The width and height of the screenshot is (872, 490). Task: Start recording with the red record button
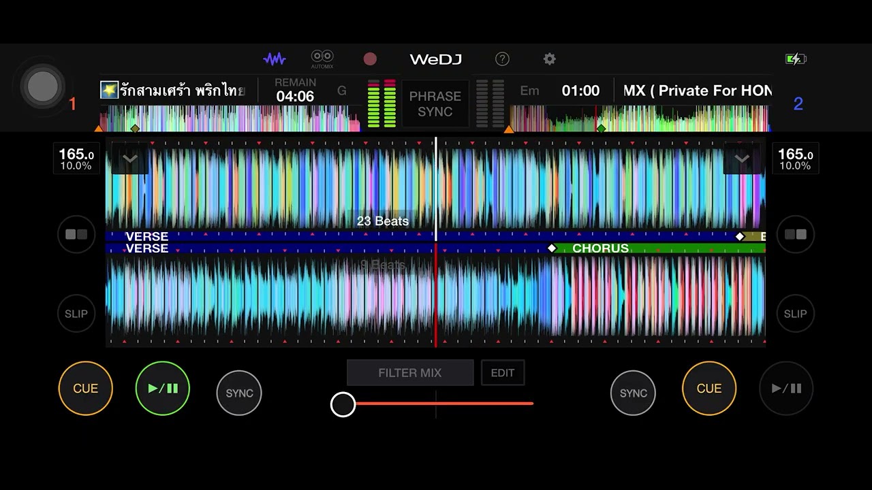click(370, 59)
